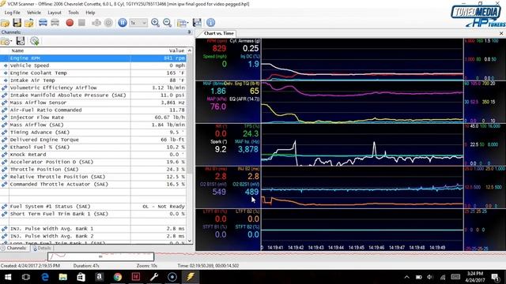
Task: Select the Mass Airflow Sensor row
Action: [93, 103]
